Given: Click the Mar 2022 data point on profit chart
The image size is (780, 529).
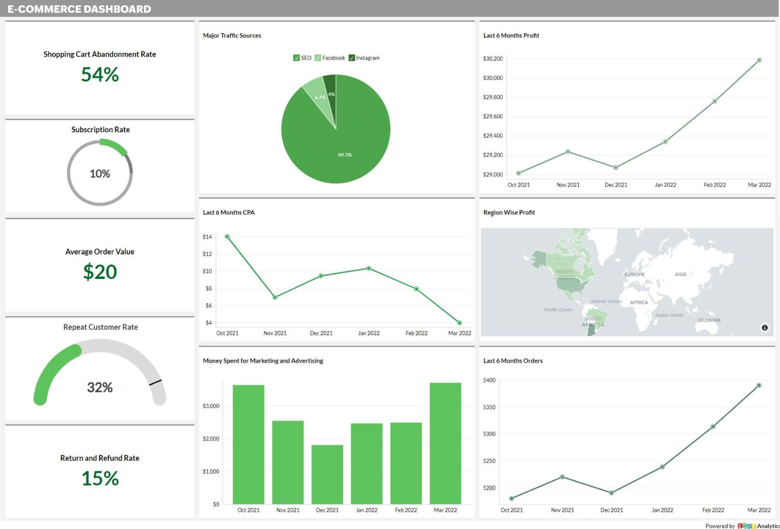Looking at the screenshot, I should [758, 60].
